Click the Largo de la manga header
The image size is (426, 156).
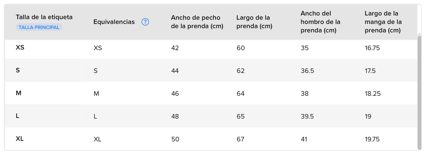(383, 22)
